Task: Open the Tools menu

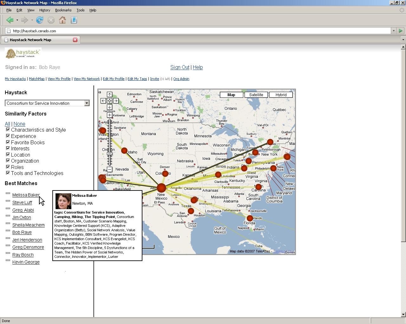Action: click(81, 10)
